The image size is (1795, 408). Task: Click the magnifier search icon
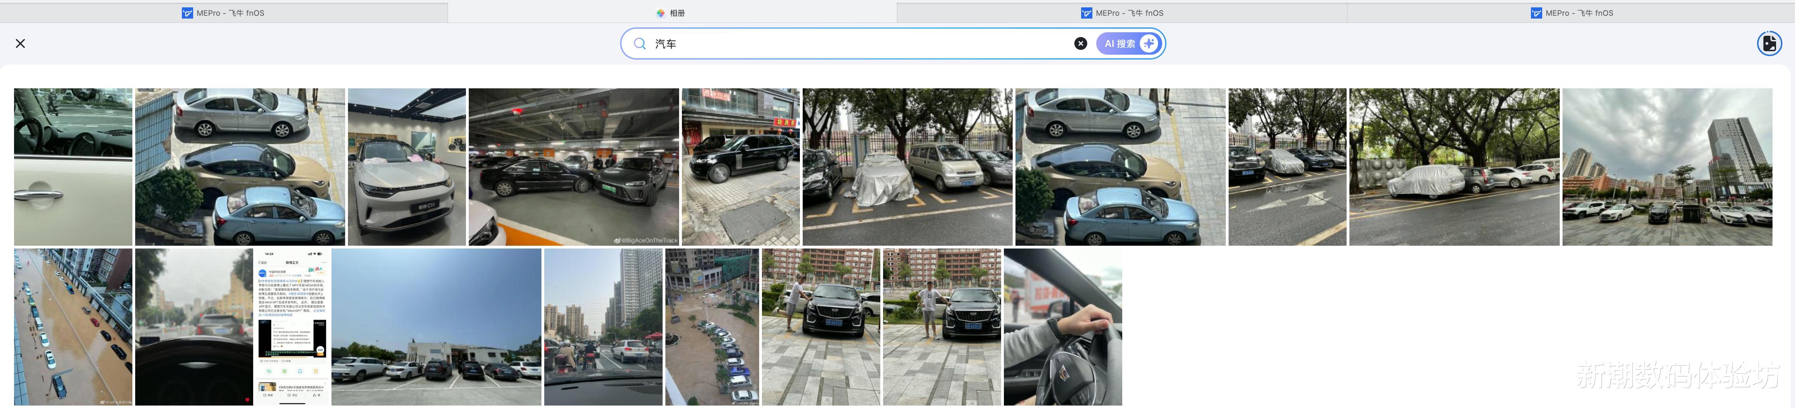(639, 44)
